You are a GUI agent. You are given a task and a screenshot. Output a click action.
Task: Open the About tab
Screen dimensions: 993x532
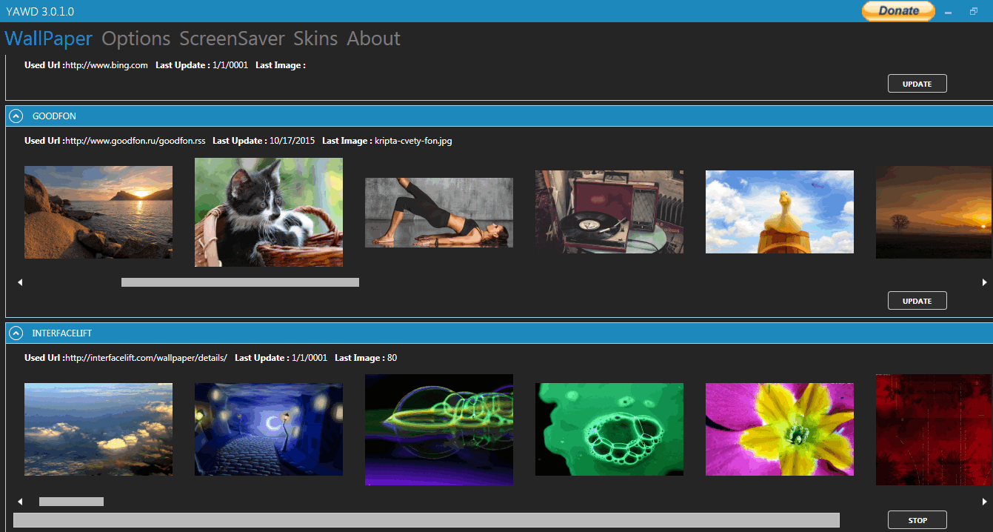(x=373, y=39)
